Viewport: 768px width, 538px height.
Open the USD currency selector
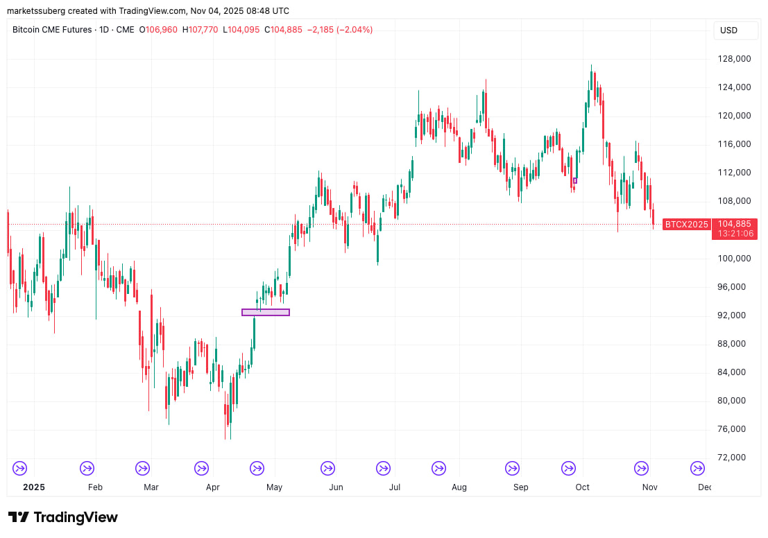[x=728, y=31]
